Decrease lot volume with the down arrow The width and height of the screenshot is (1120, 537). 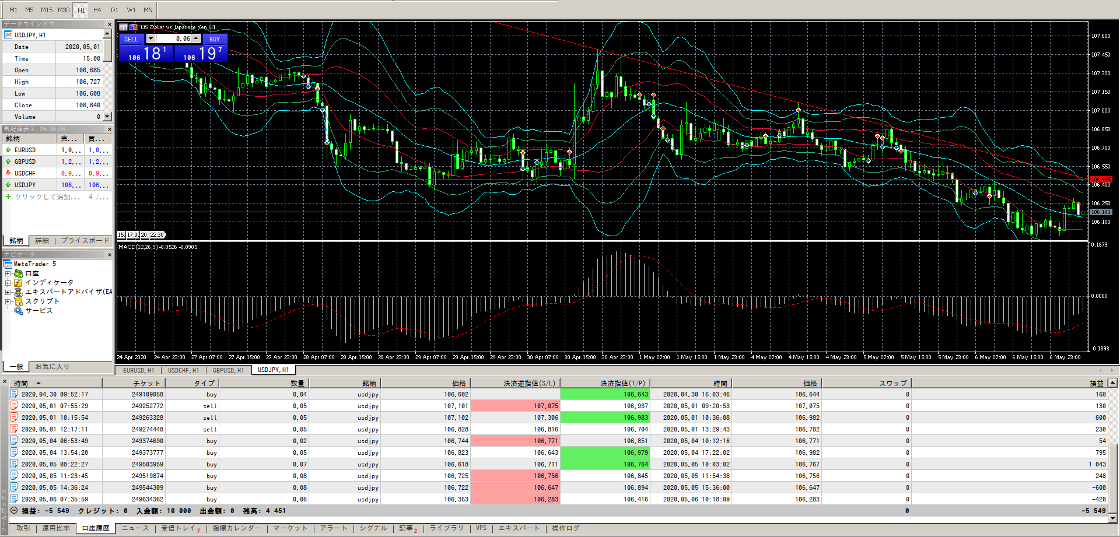pyautogui.click(x=150, y=38)
